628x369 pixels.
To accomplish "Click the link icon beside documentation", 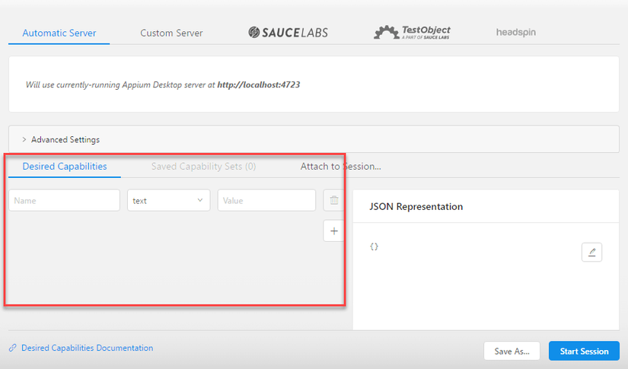I will click(x=13, y=348).
